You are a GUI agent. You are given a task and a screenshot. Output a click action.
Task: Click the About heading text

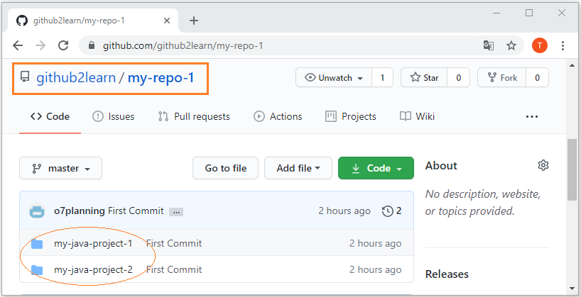pos(441,166)
